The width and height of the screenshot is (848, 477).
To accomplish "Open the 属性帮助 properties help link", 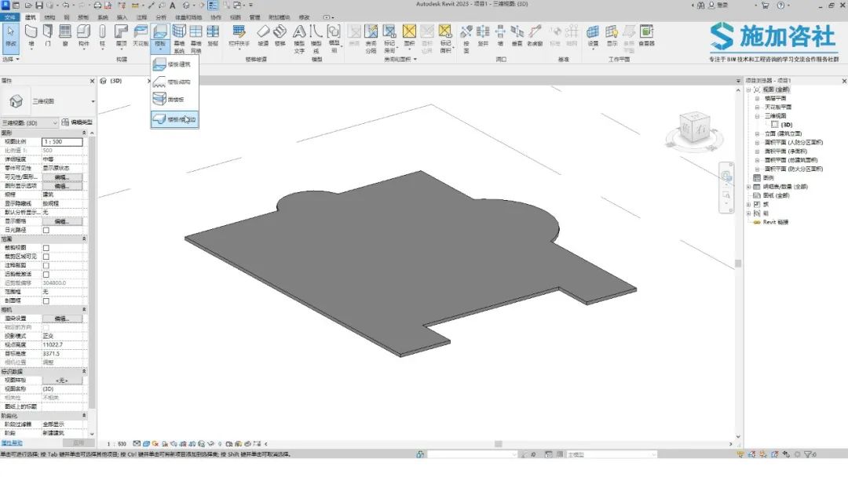I will pos(12,443).
